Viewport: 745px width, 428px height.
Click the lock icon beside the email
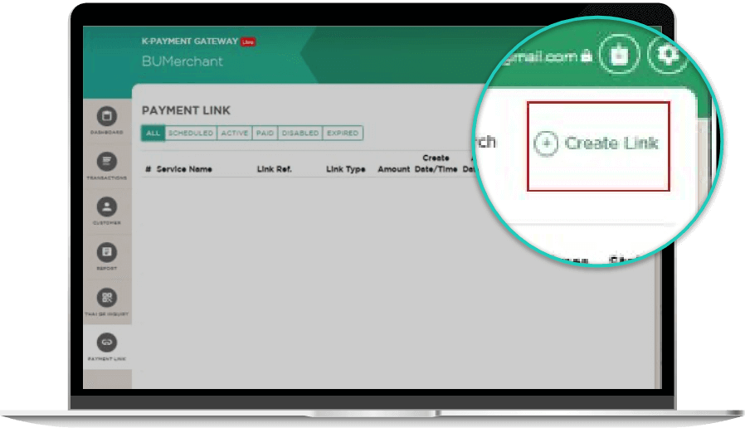coord(587,57)
